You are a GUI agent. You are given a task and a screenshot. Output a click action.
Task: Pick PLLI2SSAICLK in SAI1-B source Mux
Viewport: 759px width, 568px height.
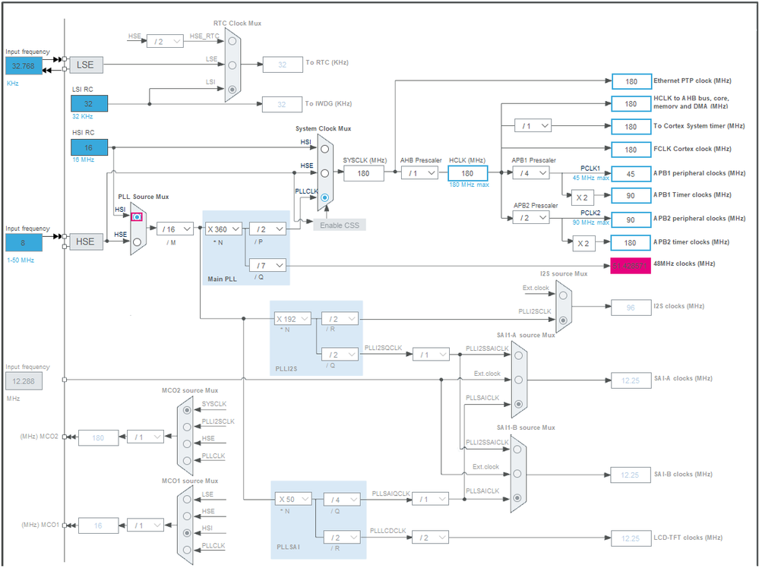517,450
